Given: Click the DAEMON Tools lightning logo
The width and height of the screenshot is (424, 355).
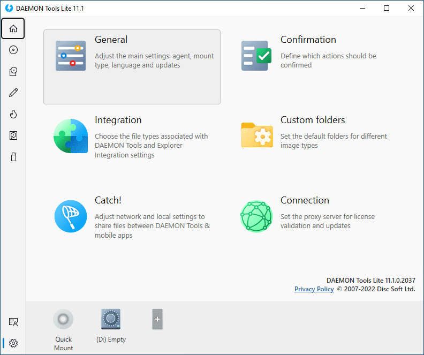Looking at the screenshot, I should [x=9, y=8].
